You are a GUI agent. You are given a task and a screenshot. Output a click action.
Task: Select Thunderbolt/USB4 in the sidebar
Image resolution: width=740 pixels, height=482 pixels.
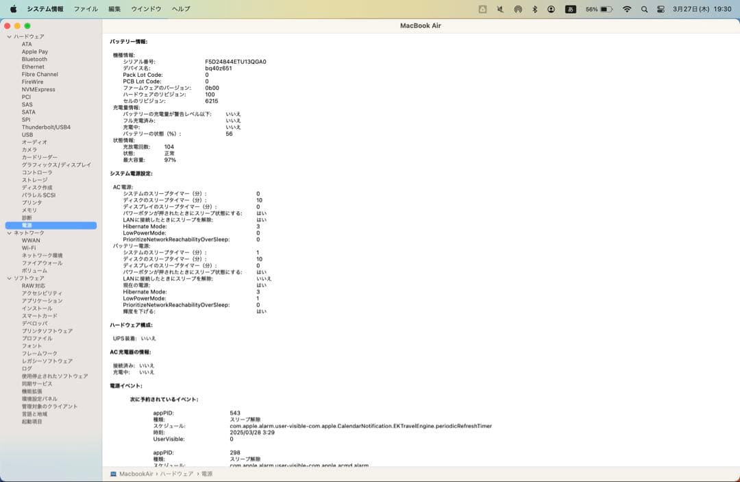45,127
